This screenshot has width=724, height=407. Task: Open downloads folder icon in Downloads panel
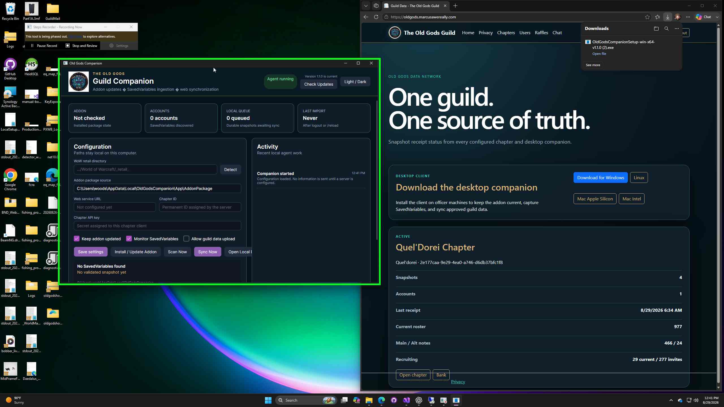[656, 29]
